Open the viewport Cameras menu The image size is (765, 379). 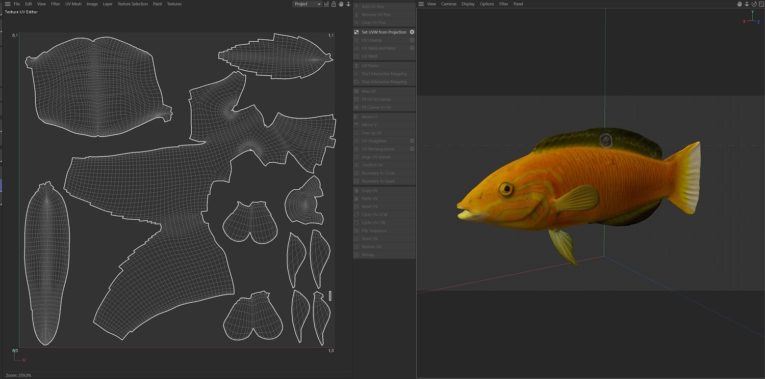449,4
